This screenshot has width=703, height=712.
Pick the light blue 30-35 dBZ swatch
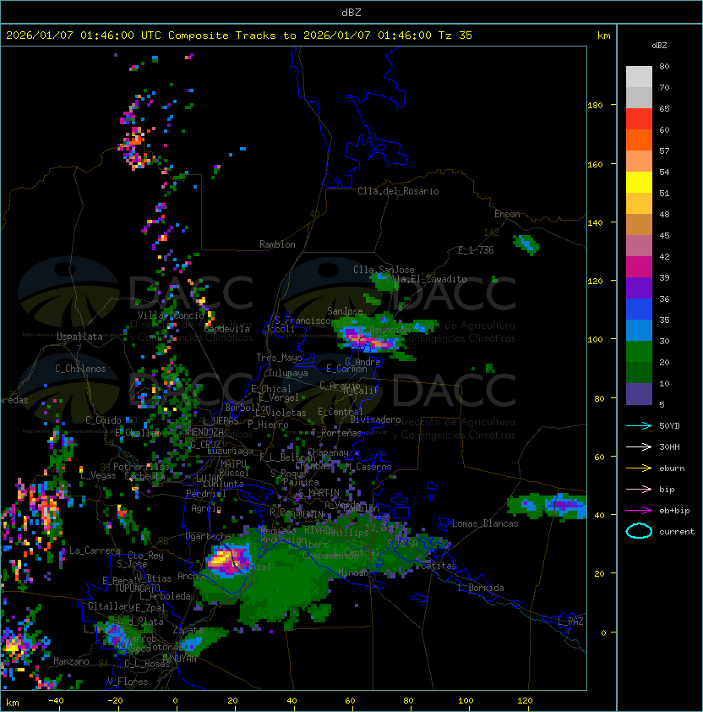point(639,330)
